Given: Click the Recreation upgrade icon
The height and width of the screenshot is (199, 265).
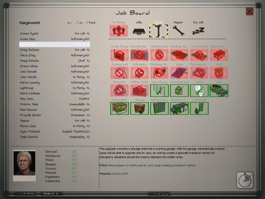Looking at the screenshot, I should coord(199,73).
